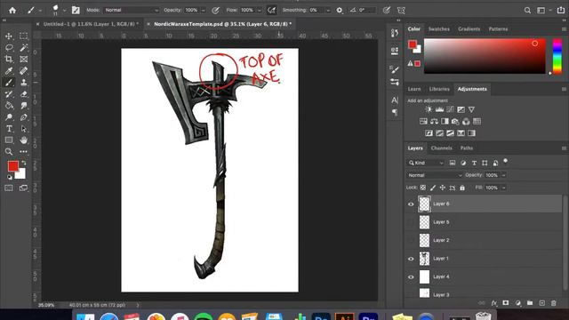Select the Type tool
This screenshot has height=320, width=569.
pos(9,129)
